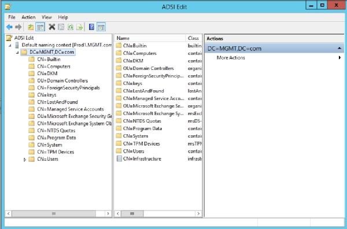Image resolution: width=347 pixels, height=229 pixels.
Task: Click the Delete X toolbar icon
Action: click(52, 27)
